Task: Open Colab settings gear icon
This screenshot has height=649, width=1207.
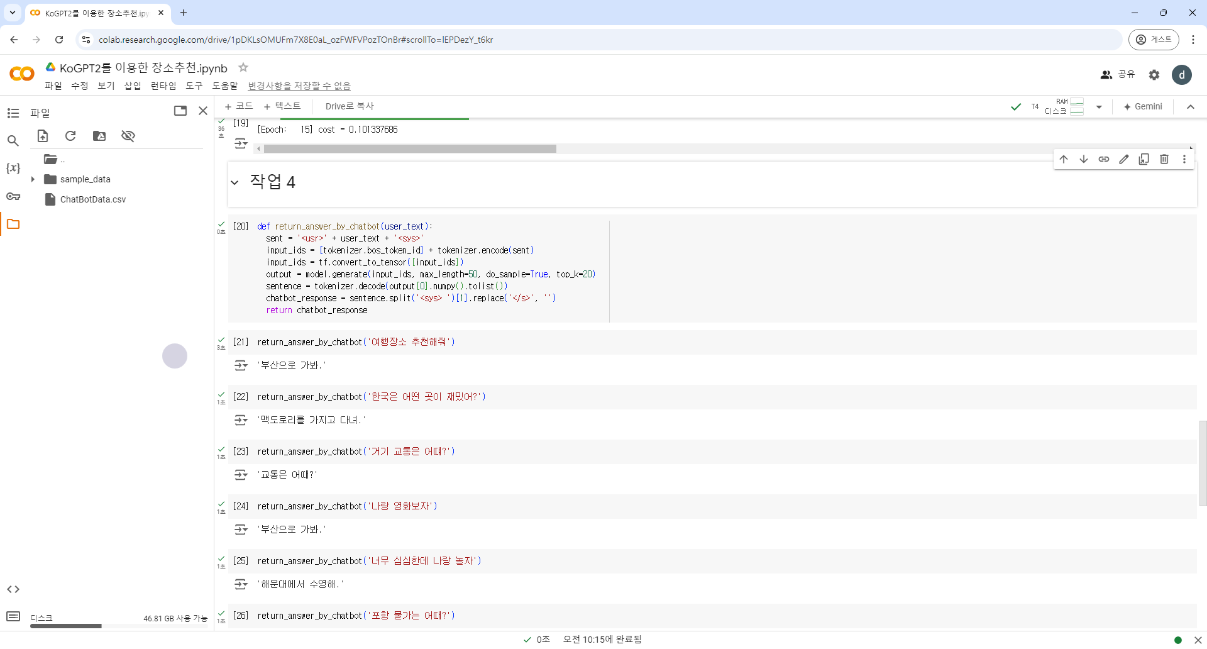Action: click(x=1154, y=75)
